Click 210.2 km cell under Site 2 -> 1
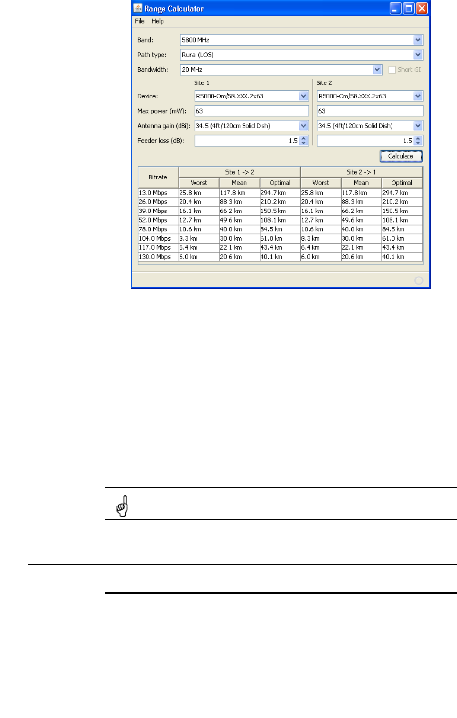This screenshot has width=457, height=718. pyautogui.click(x=402, y=202)
